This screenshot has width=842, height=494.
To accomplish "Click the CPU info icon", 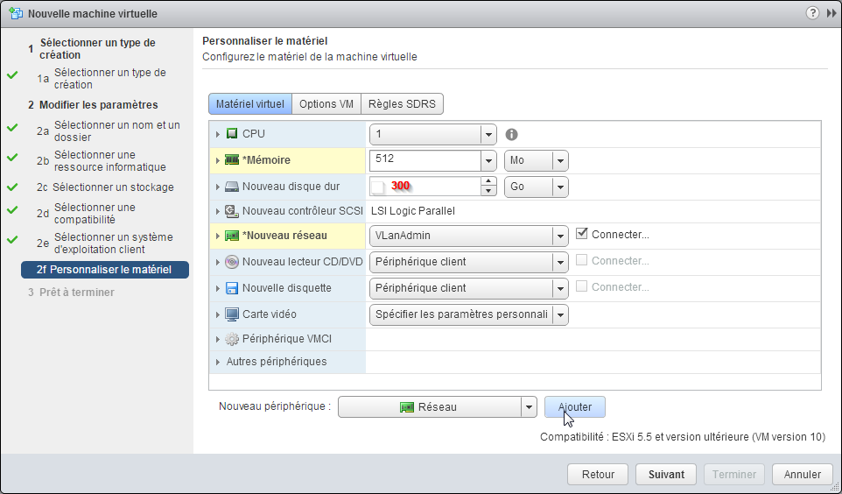I will [512, 134].
